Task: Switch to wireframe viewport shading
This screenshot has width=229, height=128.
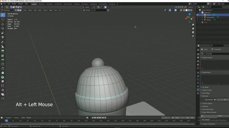Action: (x=184, y=10)
